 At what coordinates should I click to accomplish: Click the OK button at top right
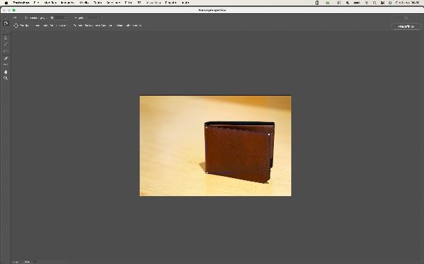(x=406, y=18)
